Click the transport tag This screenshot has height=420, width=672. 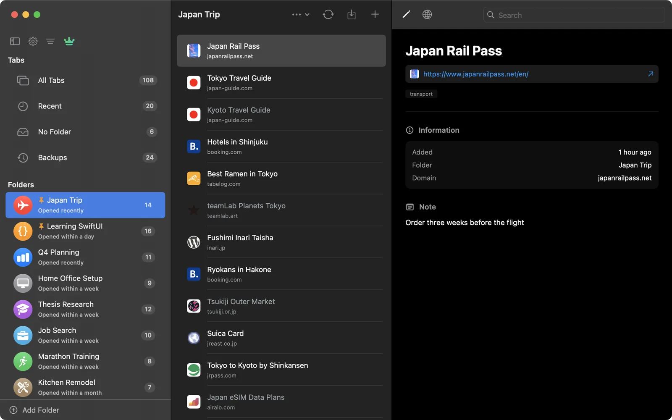[421, 94]
